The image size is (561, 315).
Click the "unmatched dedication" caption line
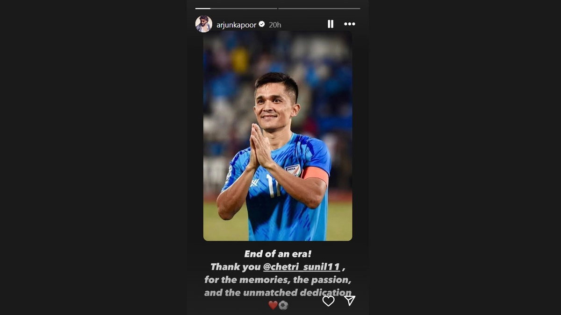tap(278, 293)
